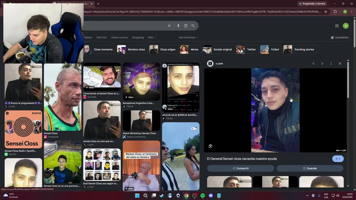This screenshot has height=200, width=356.
Task: Open the Guardados saved items link
Action: (340, 37)
